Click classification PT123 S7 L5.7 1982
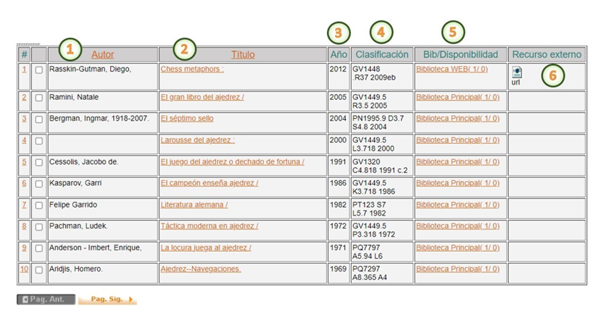This screenshot has width=606, height=314. click(x=369, y=208)
